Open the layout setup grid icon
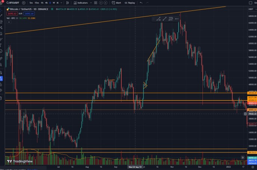Image resolution: width=257 pixels, height=170 pixels. tap(96, 3)
